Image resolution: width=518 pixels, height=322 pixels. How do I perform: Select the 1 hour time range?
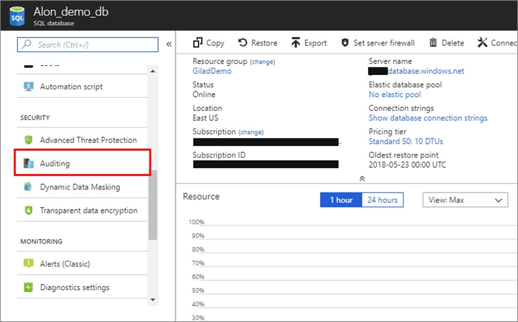pyautogui.click(x=341, y=200)
